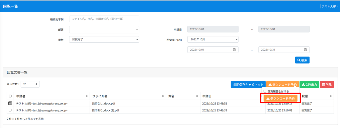Click the completion start date field 2022/10/01

(213, 50)
